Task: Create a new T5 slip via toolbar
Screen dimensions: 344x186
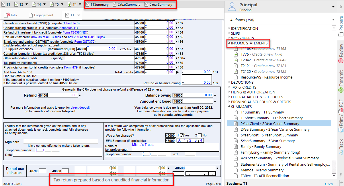Action: click(54, 5)
